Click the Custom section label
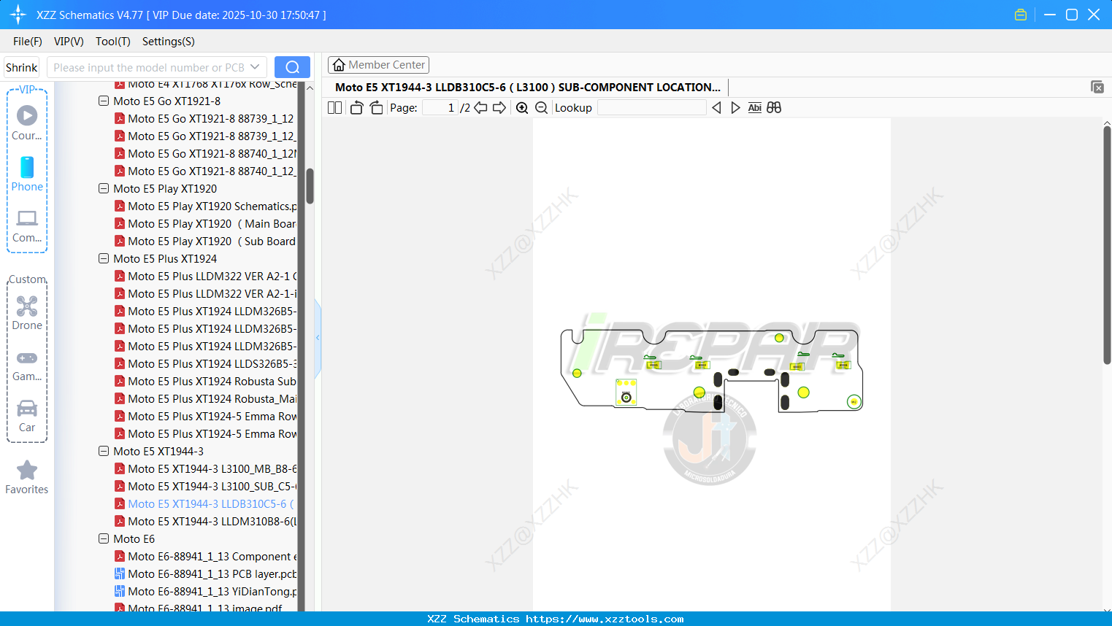Image resolution: width=1112 pixels, height=626 pixels. coord(27,279)
